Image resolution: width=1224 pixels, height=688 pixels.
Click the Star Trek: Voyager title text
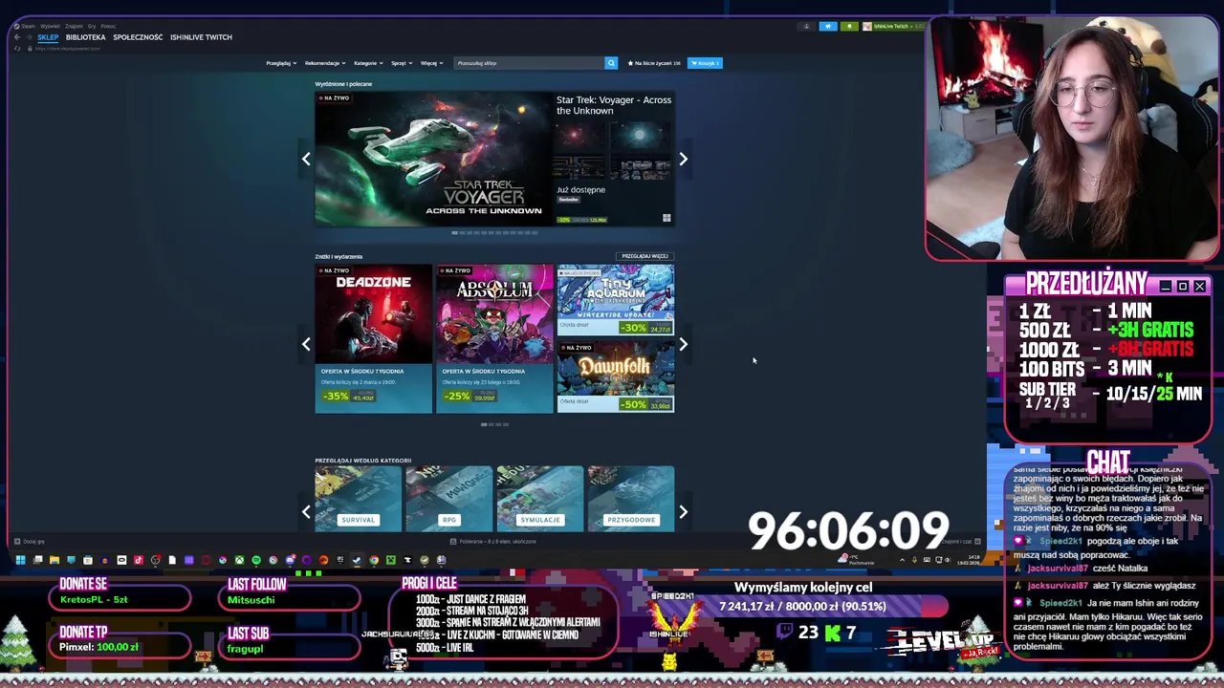click(x=614, y=105)
